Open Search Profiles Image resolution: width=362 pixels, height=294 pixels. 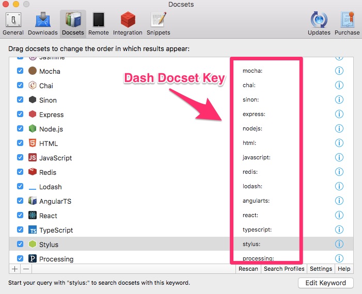click(x=284, y=269)
